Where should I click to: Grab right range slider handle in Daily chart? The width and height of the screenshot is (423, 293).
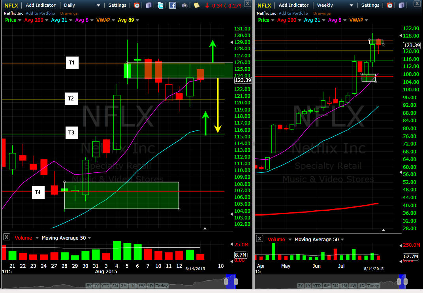pos(236,282)
